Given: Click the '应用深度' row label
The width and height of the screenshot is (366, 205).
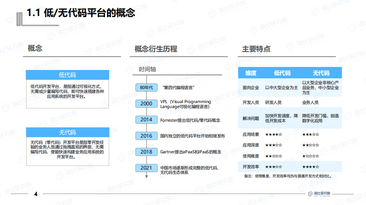Looking at the screenshot, I should (x=251, y=145).
